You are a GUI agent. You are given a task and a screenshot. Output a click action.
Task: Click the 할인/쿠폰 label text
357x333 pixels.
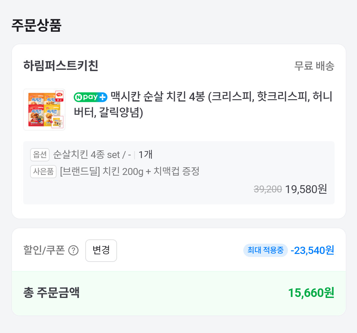pyautogui.click(x=44, y=251)
